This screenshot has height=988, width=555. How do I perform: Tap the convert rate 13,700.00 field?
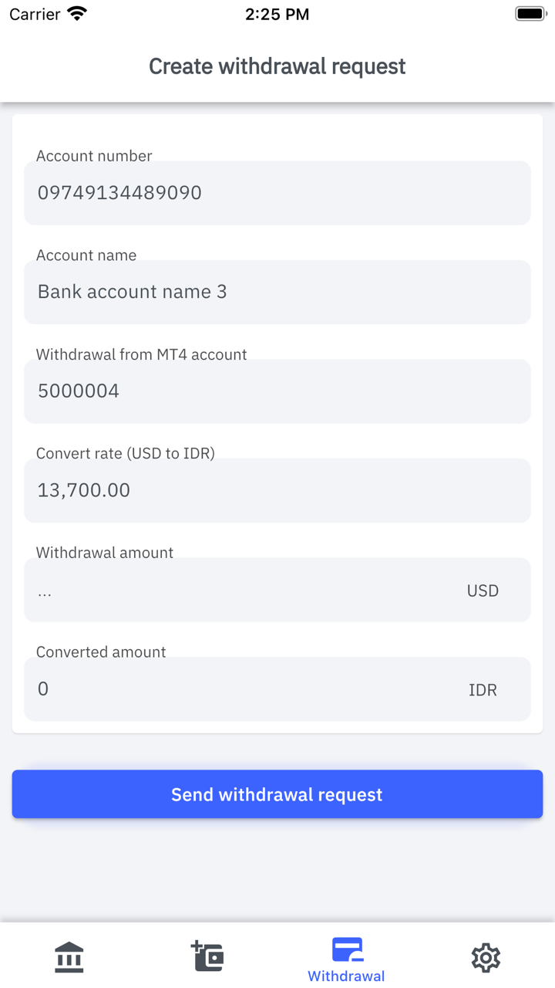(x=277, y=490)
